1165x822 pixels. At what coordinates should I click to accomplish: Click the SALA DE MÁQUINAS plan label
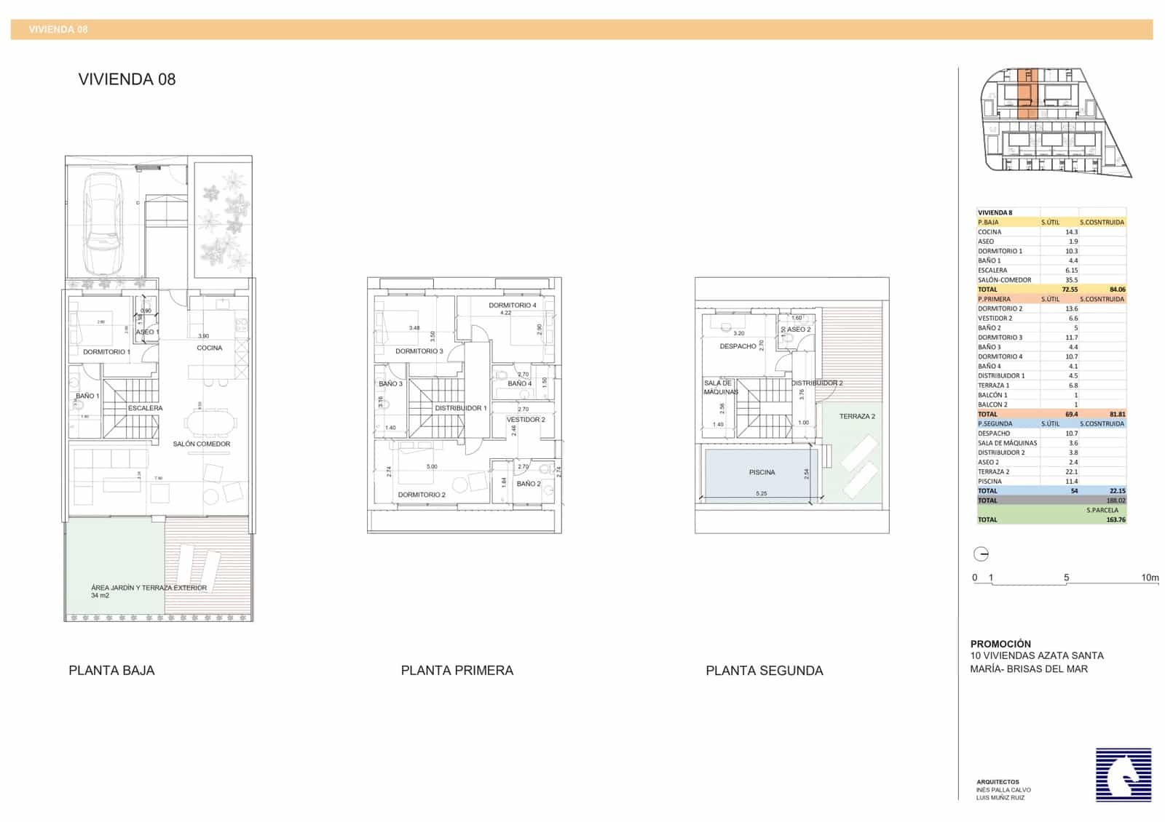tap(721, 388)
